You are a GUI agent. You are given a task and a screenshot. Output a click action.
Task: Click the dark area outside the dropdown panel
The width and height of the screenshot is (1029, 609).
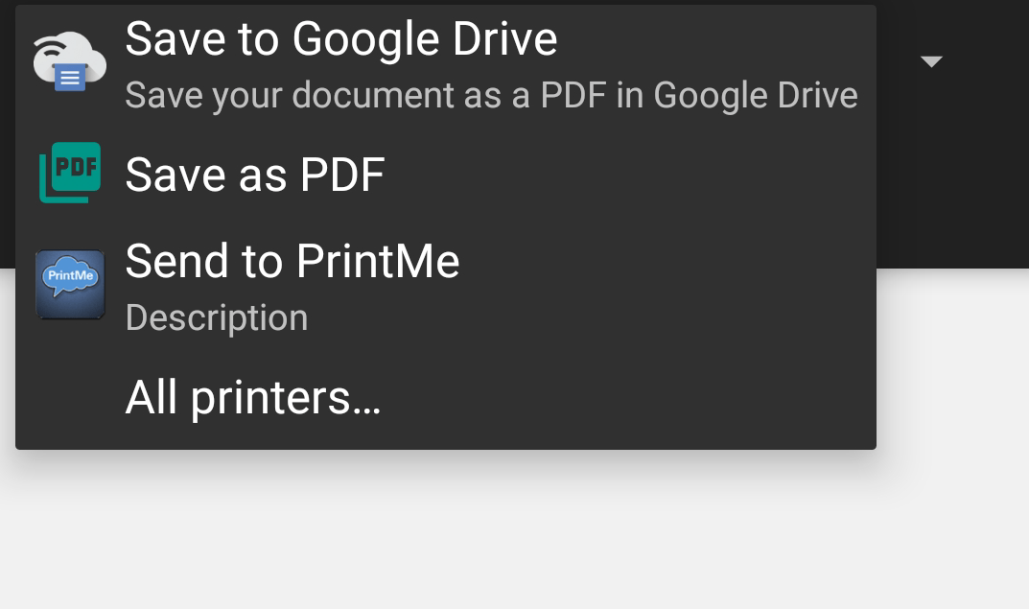click(949, 173)
